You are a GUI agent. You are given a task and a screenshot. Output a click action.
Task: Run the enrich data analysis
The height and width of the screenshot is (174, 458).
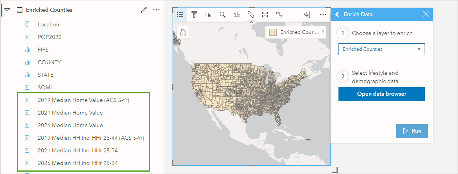tap(412, 131)
